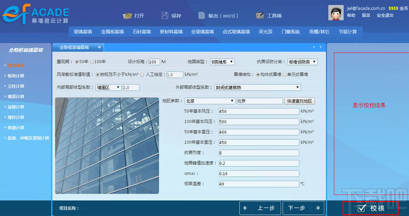
Task: Click the Word export document icon
Action: [x=202, y=15]
